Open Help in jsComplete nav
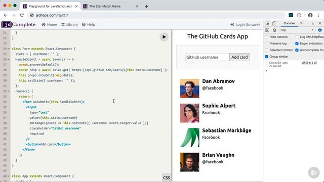 (x=89, y=25)
